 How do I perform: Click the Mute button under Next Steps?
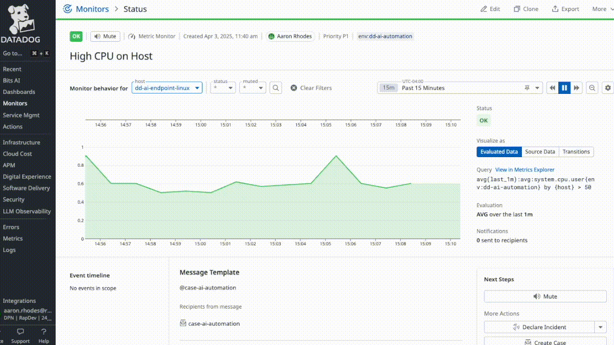pyautogui.click(x=545, y=297)
